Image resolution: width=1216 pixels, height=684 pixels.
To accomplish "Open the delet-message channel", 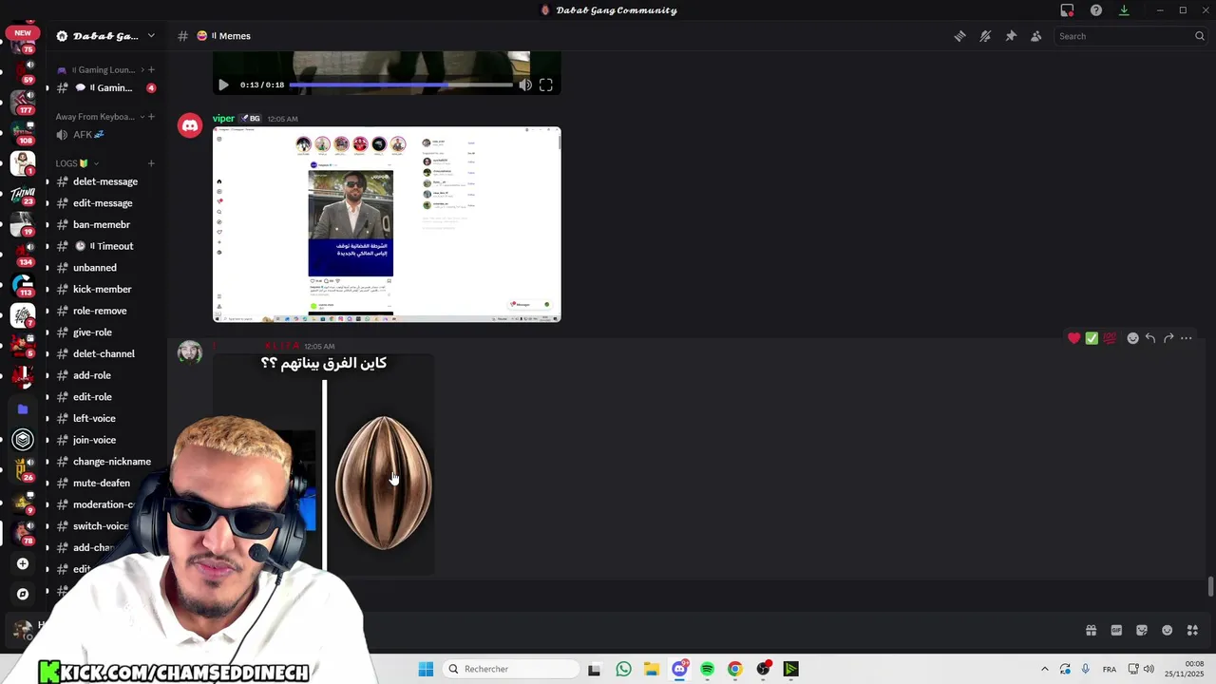I will click(x=104, y=181).
